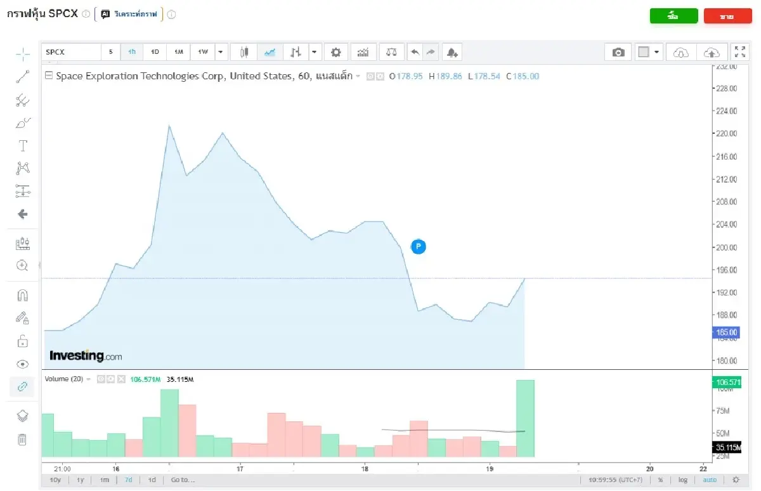Toggle hide all drawings eye icon
Screen dimensions: 761x491
tap(22, 363)
